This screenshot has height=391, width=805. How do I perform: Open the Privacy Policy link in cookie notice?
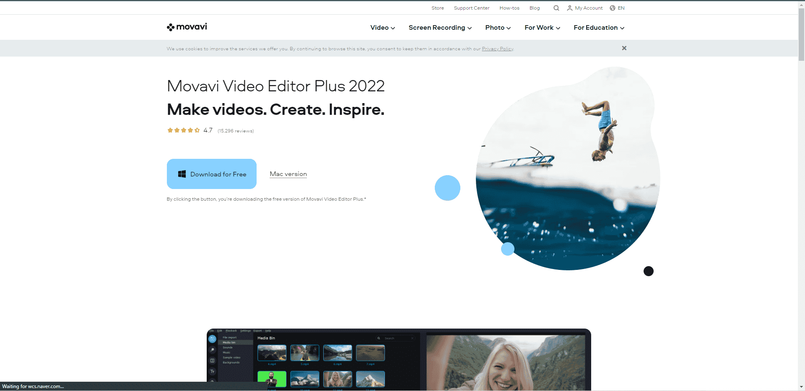click(x=497, y=49)
